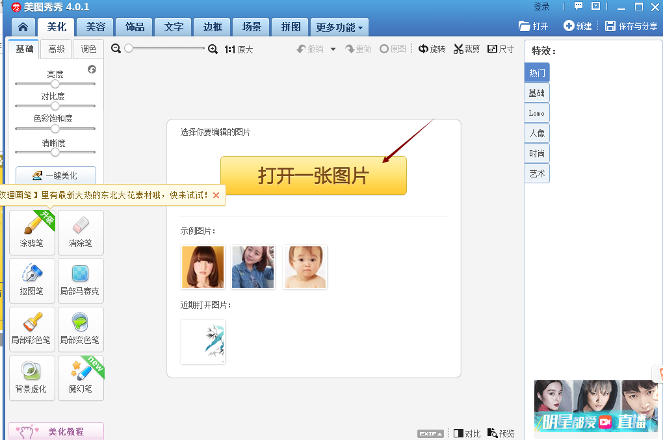Select the 局部马赛克 mosaic tool
The height and width of the screenshot is (440, 663).
point(81,281)
